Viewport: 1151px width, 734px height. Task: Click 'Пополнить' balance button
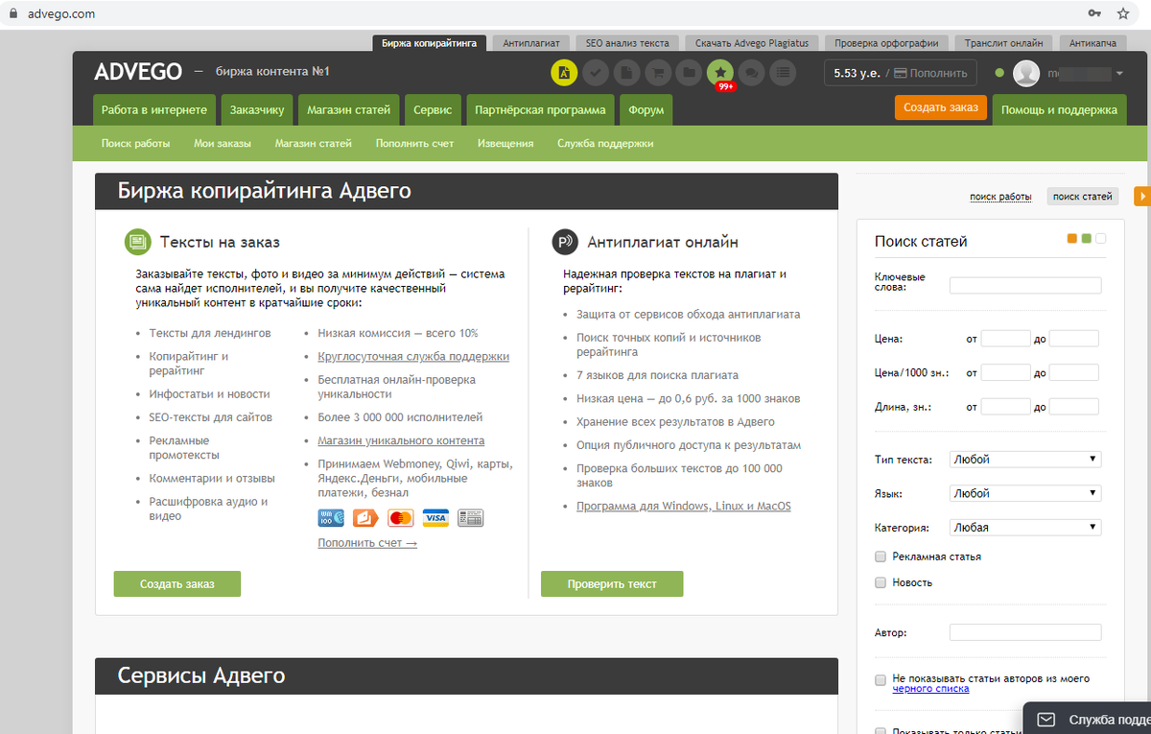click(x=931, y=73)
